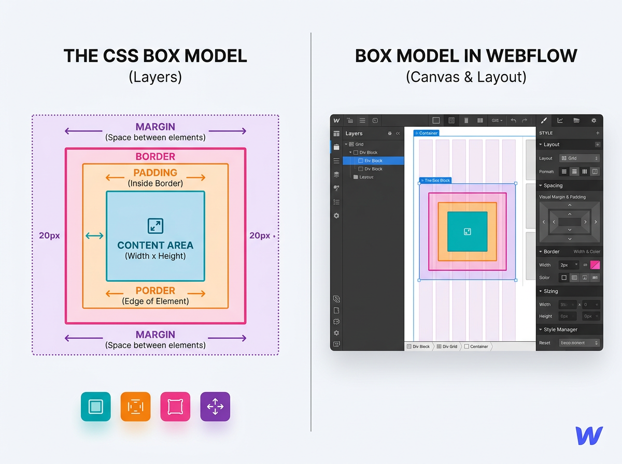Click the Sizing Width input field
Image resolution: width=622 pixels, height=464 pixels.
(567, 304)
